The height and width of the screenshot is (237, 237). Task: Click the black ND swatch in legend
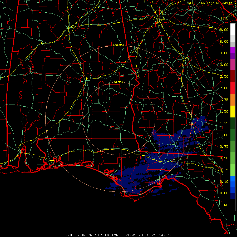pos(233,205)
